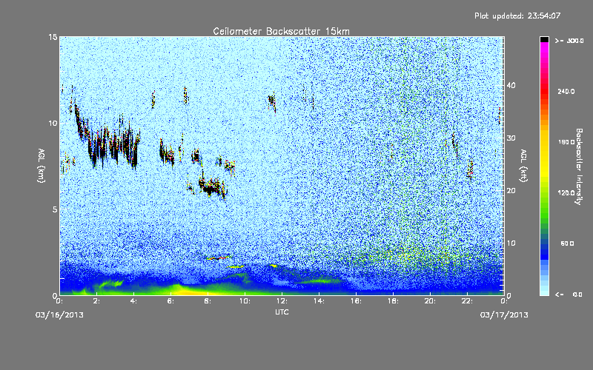The height and width of the screenshot is (370, 593).
Task: Click the 'Plot updated: 23:54:07' timestamp
Action: click(517, 16)
